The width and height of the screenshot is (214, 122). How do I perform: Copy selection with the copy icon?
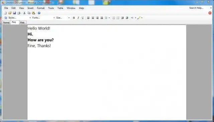(x=29, y=13)
